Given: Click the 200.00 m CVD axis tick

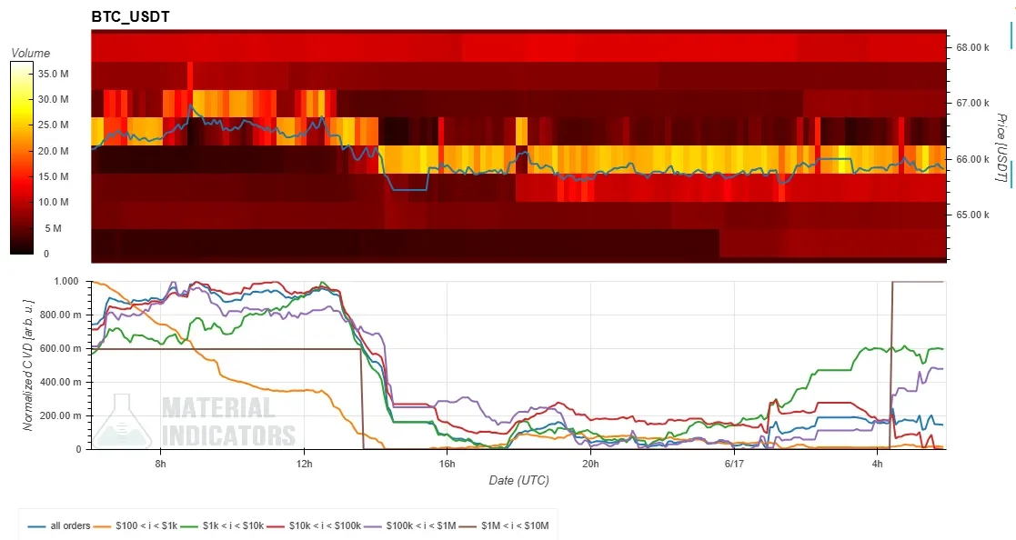Looking at the screenshot, I should 62,415.
